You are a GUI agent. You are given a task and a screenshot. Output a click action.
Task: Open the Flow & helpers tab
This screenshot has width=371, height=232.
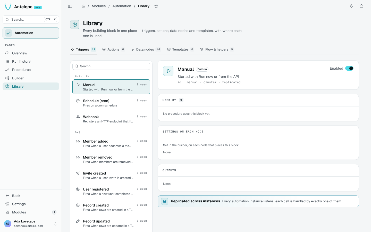pyautogui.click(x=217, y=49)
